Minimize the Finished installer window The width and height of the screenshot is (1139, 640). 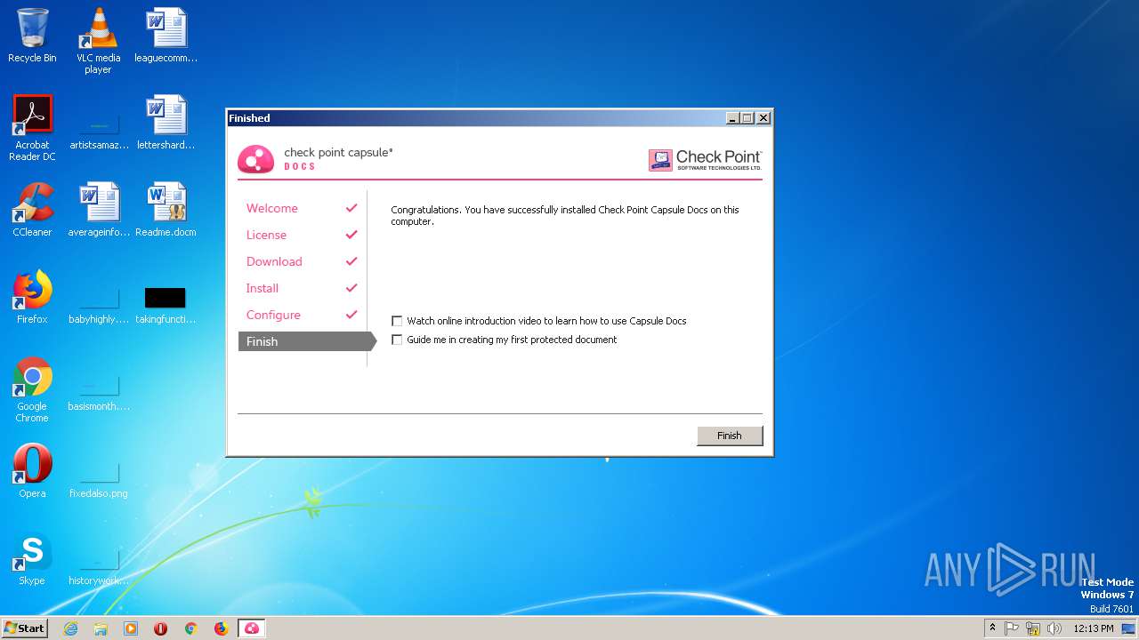coord(732,118)
